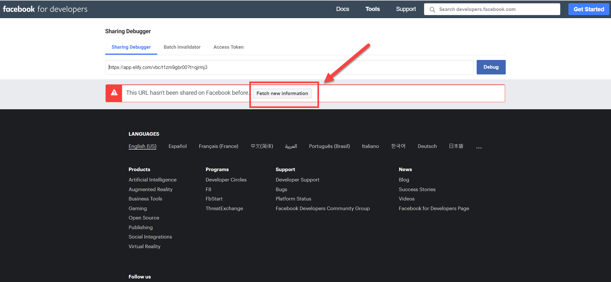Open Artificial Intelligence link
The width and height of the screenshot is (611, 282).
tap(152, 180)
